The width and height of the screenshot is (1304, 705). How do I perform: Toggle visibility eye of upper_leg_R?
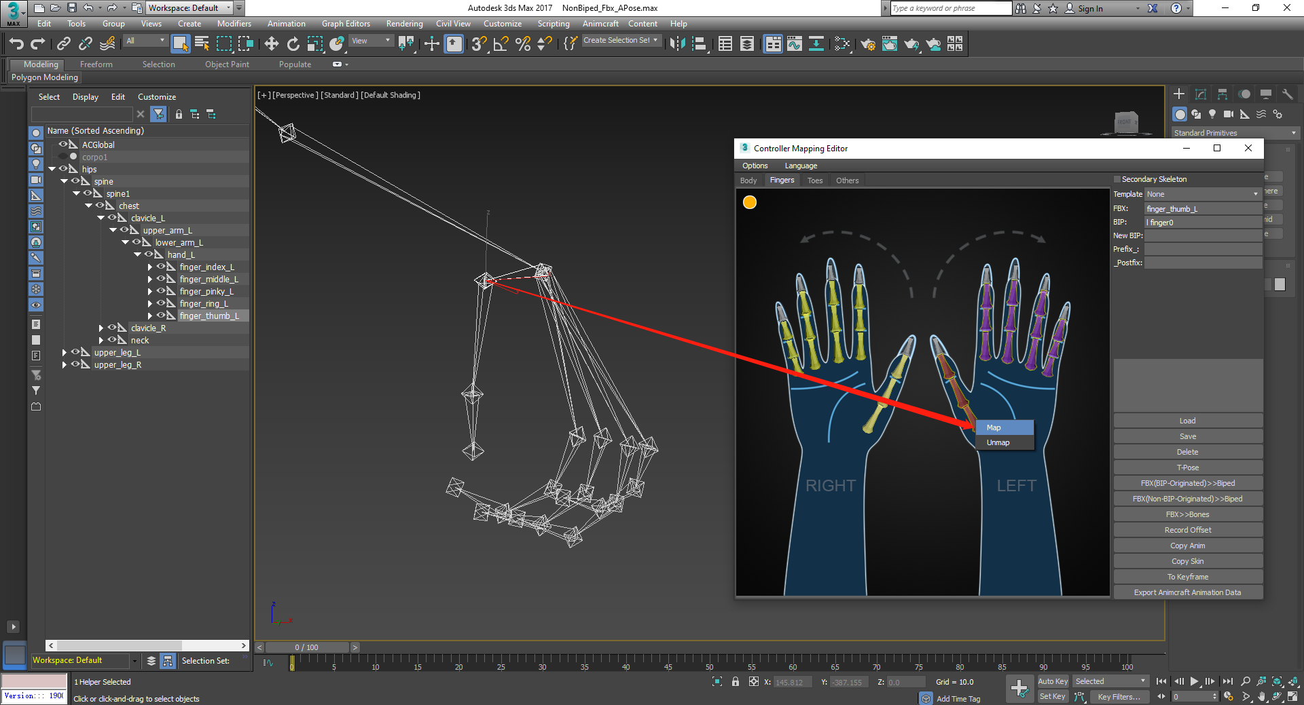(x=75, y=364)
